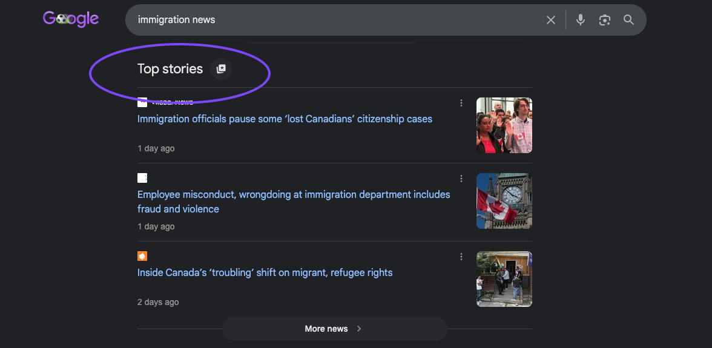Open Canadian flag clock tower thumbnail
Image resolution: width=712 pixels, height=348 pixels.
tap(504, 200)
